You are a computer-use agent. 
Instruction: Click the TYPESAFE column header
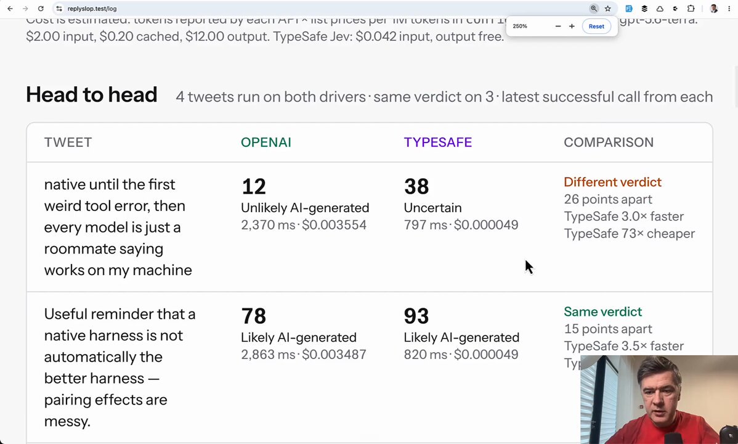(438, 142)
